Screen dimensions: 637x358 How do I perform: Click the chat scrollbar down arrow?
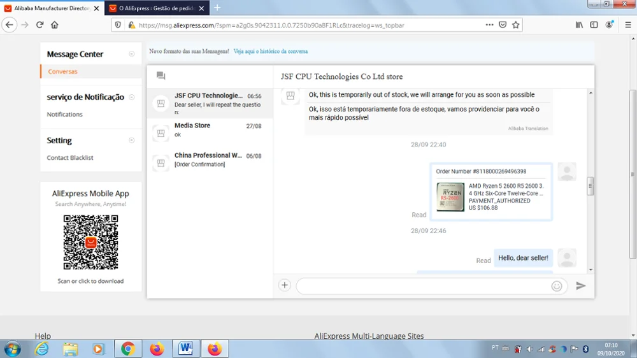(590, 270)
